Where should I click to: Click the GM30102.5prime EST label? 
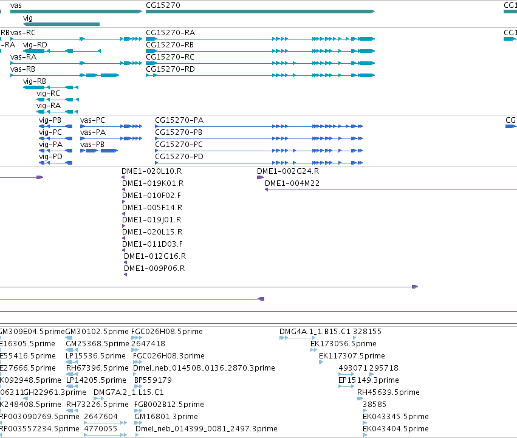coord(97,332)
